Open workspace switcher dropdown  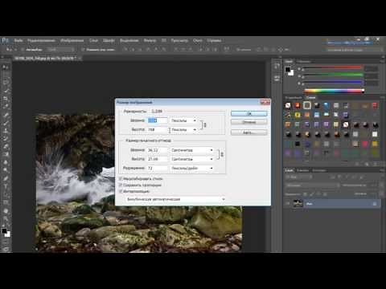(355, 50)
